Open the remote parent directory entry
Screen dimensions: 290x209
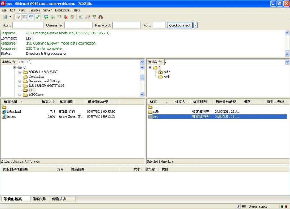(151, 107)
